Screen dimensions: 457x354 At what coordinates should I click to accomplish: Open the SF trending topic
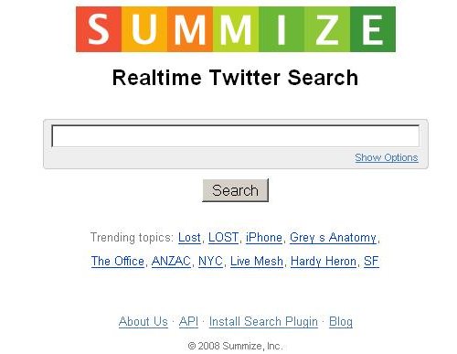(371, 262)
